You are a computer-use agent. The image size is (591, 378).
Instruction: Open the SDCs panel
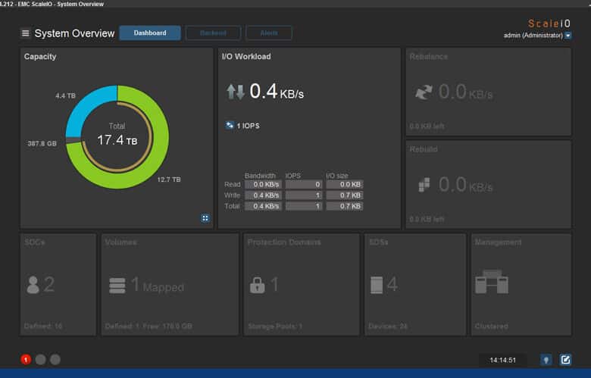58,285
